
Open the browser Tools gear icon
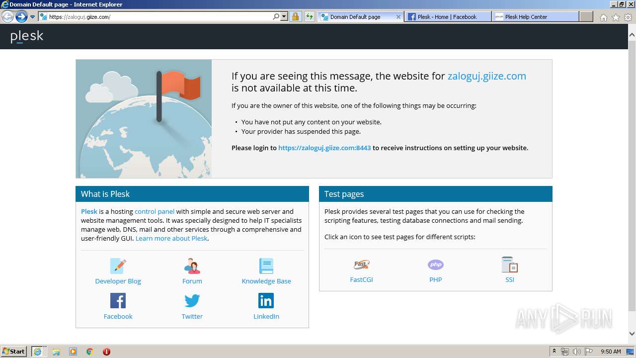[628, 17]
